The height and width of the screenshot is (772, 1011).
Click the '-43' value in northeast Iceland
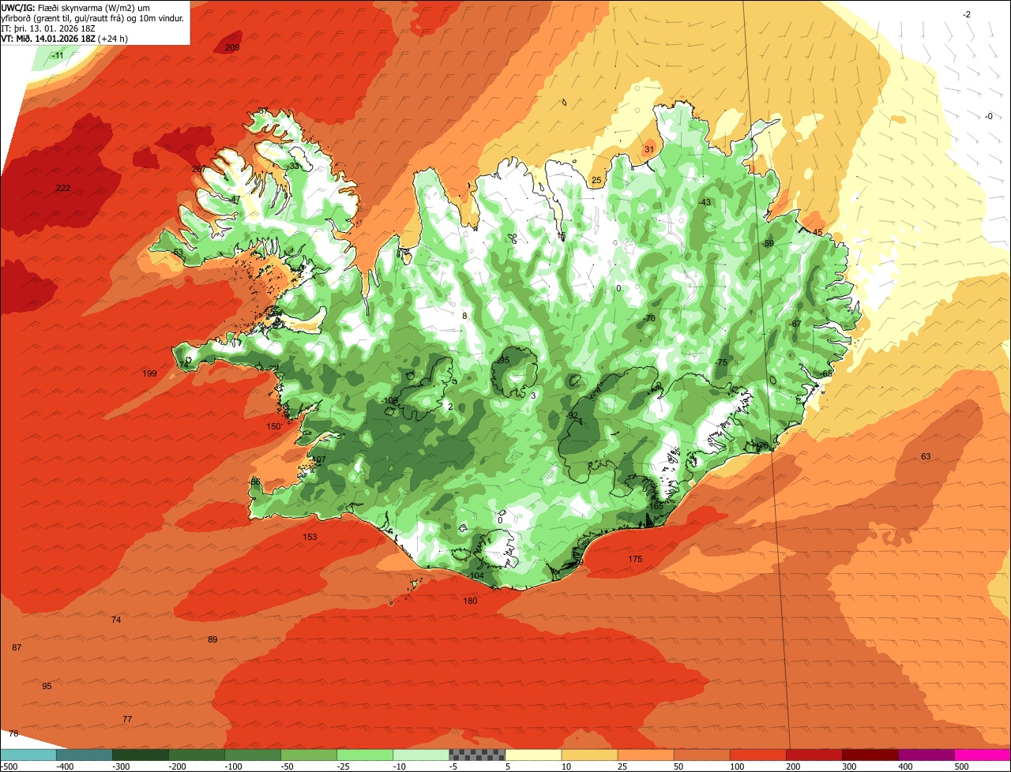[x=705, y=202]
